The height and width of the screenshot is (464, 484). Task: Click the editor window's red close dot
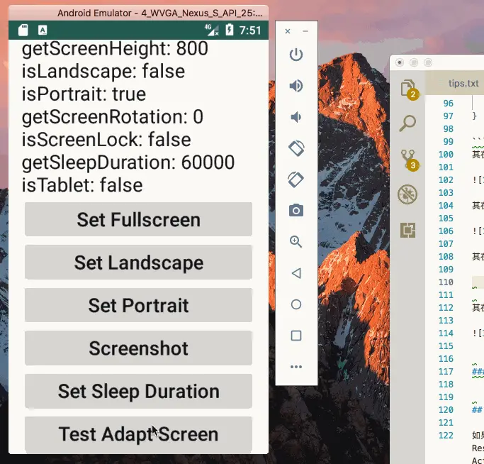pyautogui.click(x=400, y=62)
